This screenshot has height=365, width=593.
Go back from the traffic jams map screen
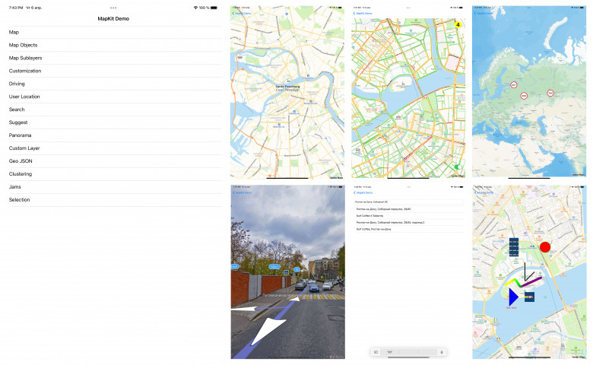click(363, 13)
